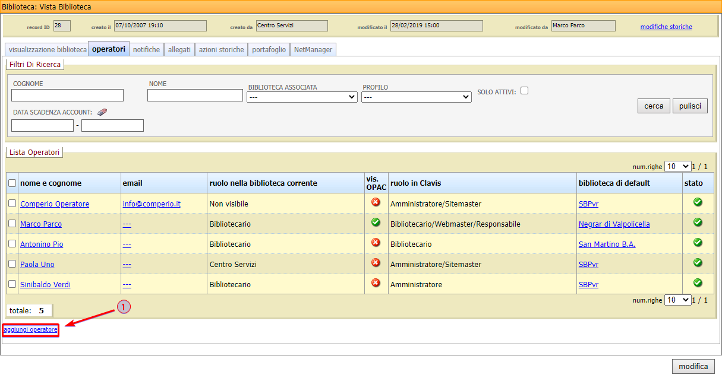Click green stato icon for Antonino Pio
Screen dimensions: 722x375
(x=698, y=243)
